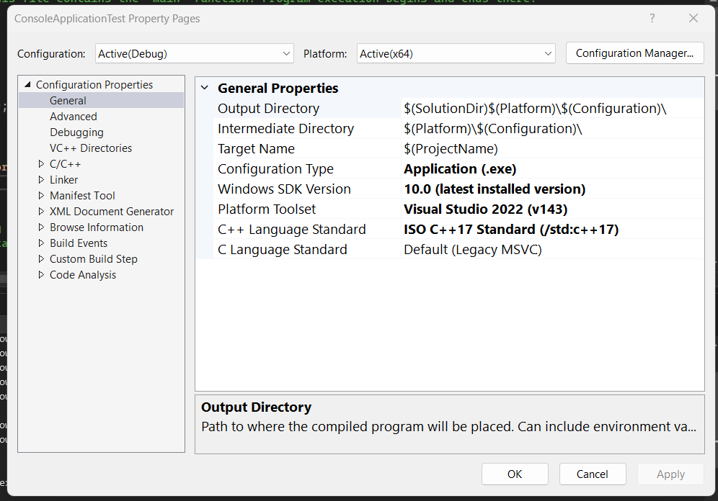
Task: Expand the Manifest Tool node arrow
Action: [x=41, y=196]
